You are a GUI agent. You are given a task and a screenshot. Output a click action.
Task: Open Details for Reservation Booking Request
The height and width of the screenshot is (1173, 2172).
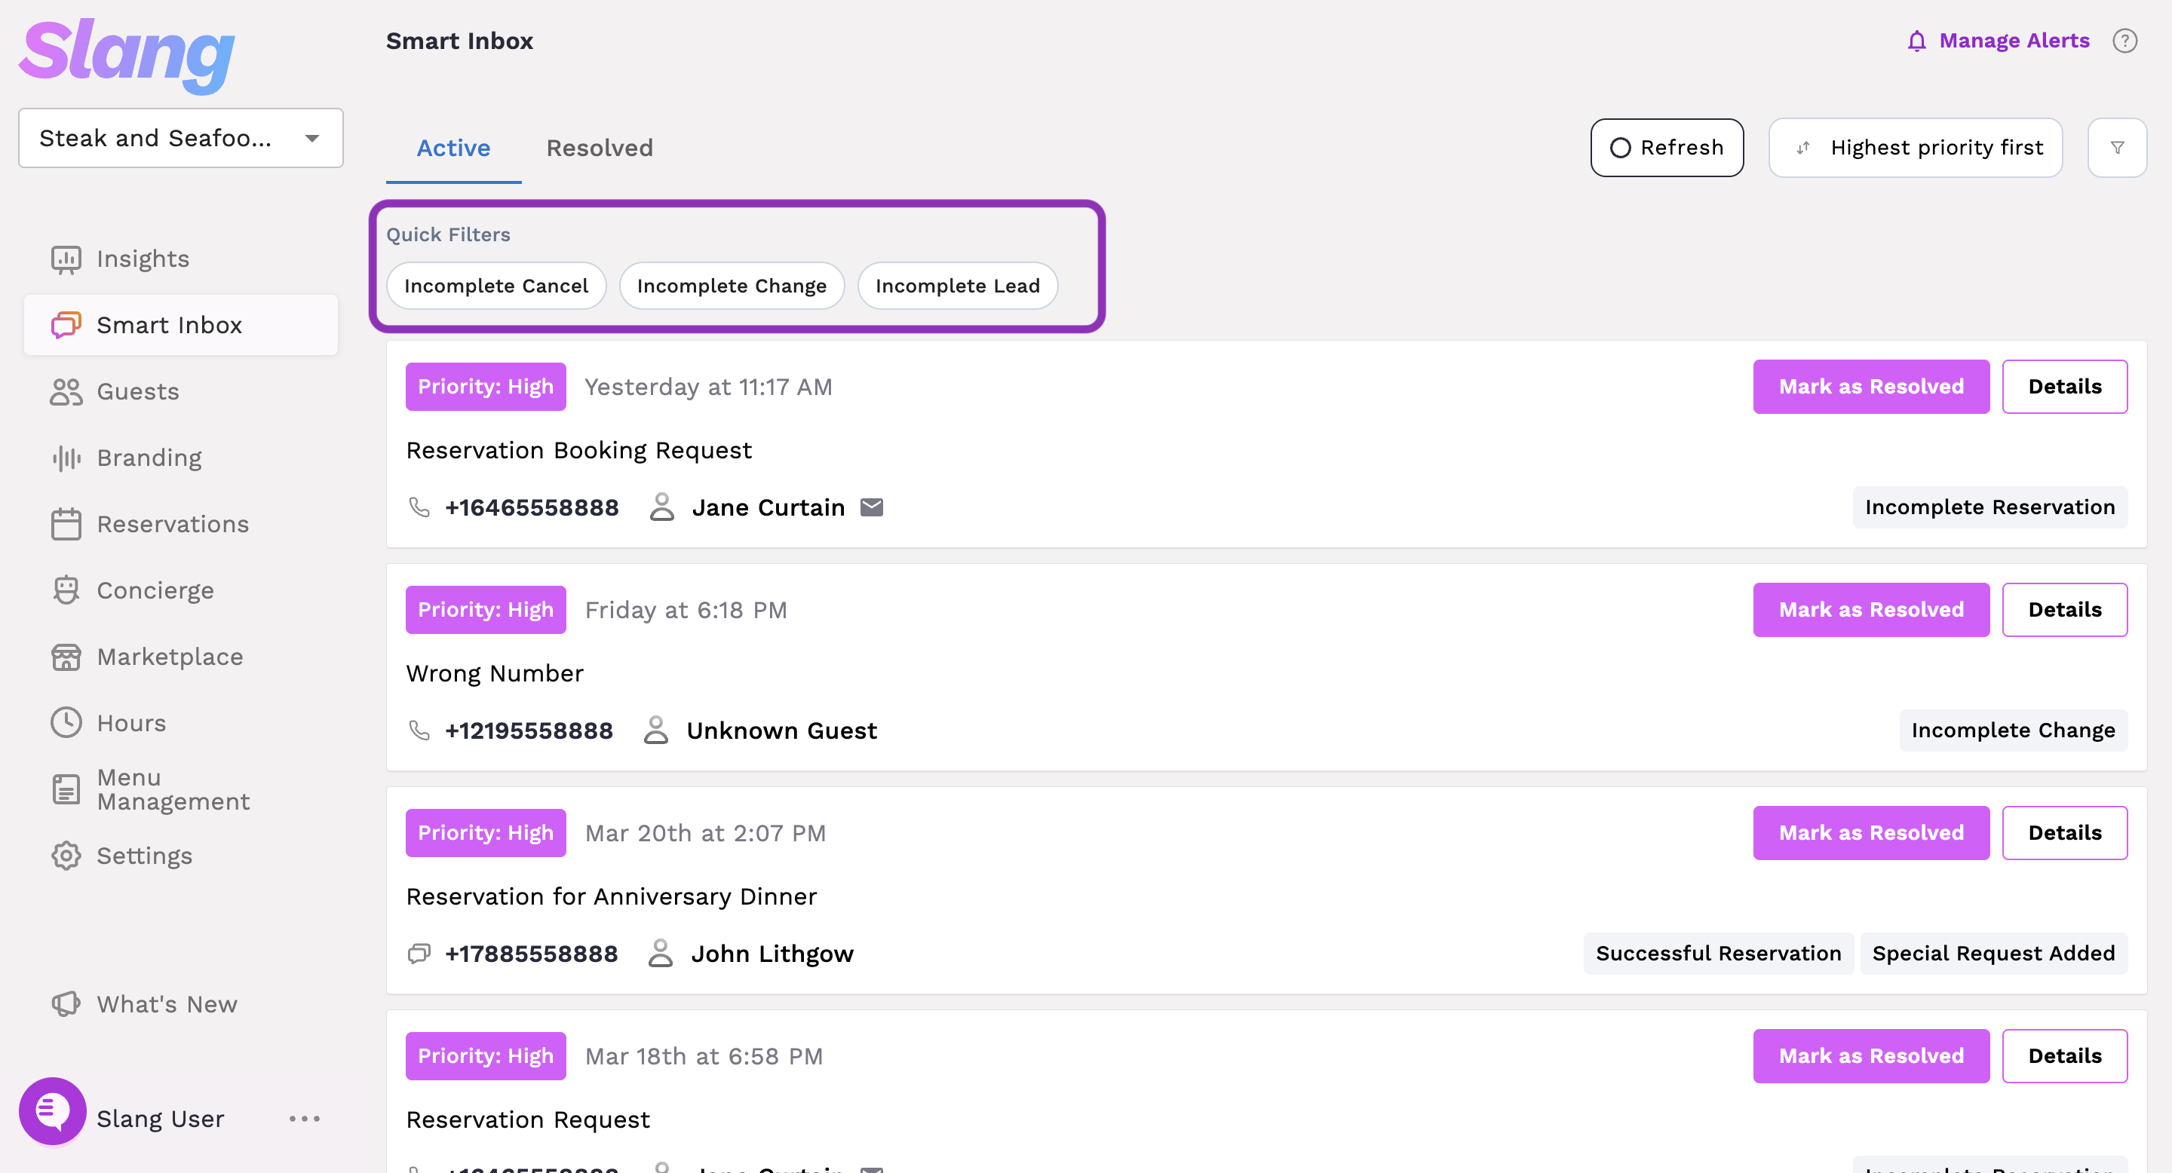tap(2065, 387)
